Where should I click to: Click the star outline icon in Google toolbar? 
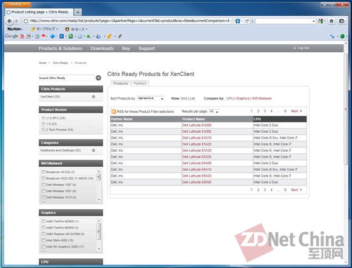(x=80, y=36)
